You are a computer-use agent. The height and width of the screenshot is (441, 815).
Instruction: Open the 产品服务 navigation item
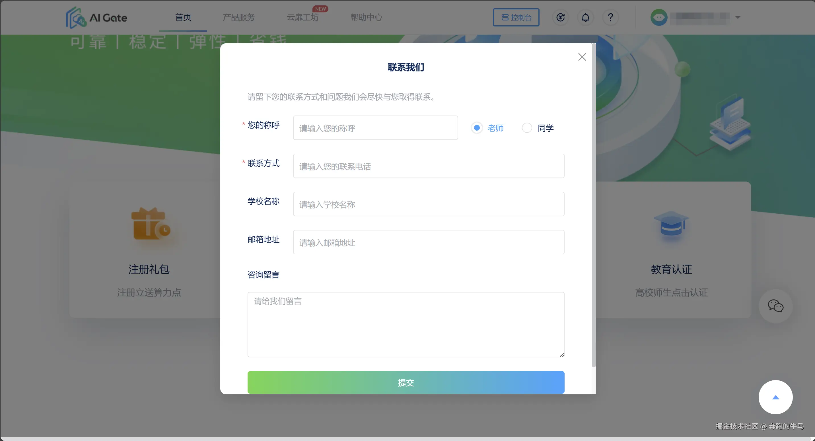tap(239, 17)
